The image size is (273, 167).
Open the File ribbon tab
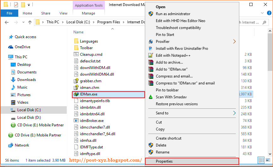pyautogui.click(x=9, y=13)
